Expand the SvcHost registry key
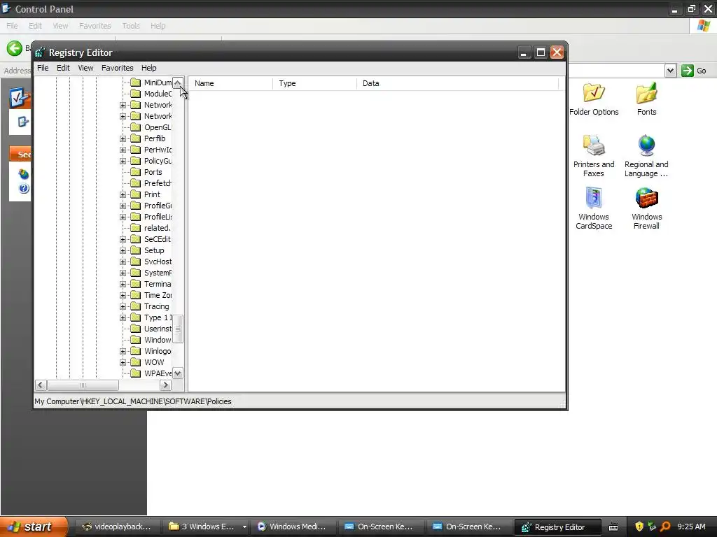This screenshot has width=717, height=537. [123, 262]
